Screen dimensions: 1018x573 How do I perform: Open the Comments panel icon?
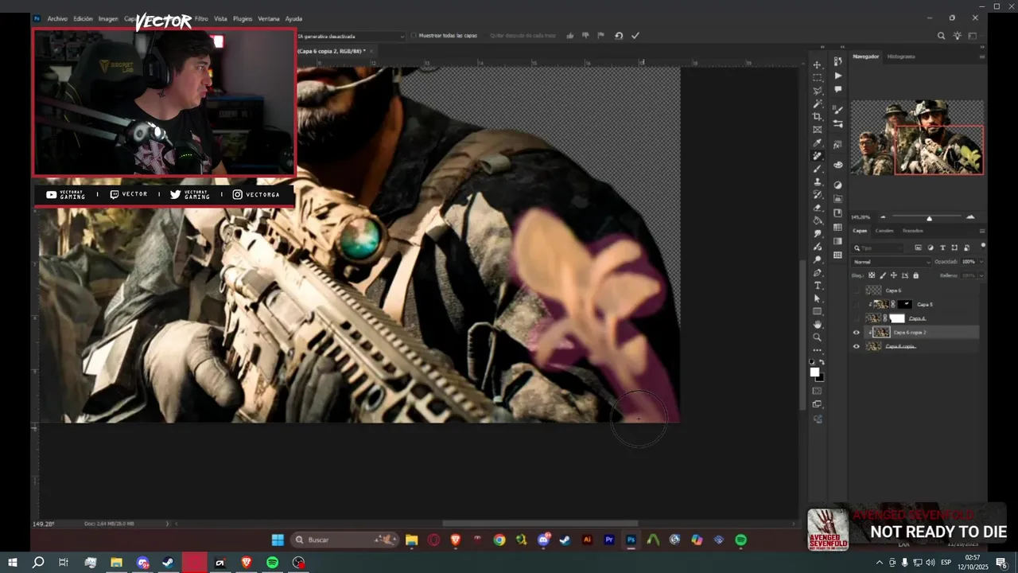pos(838,89)
